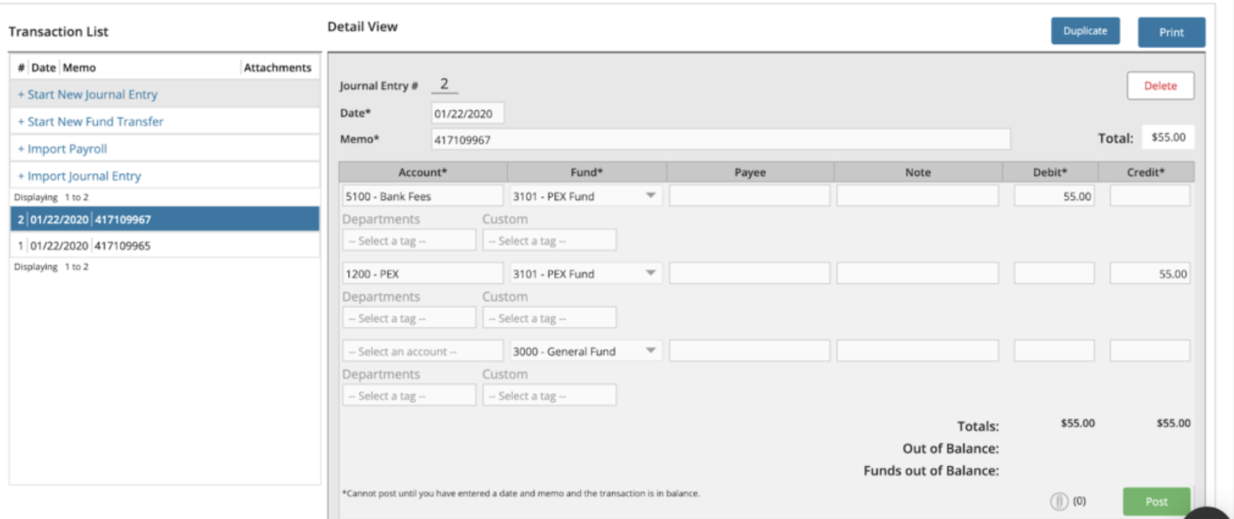
Task: Open Fund dropdown arrow on Bank Fees row
Action: tap(650, 196)
